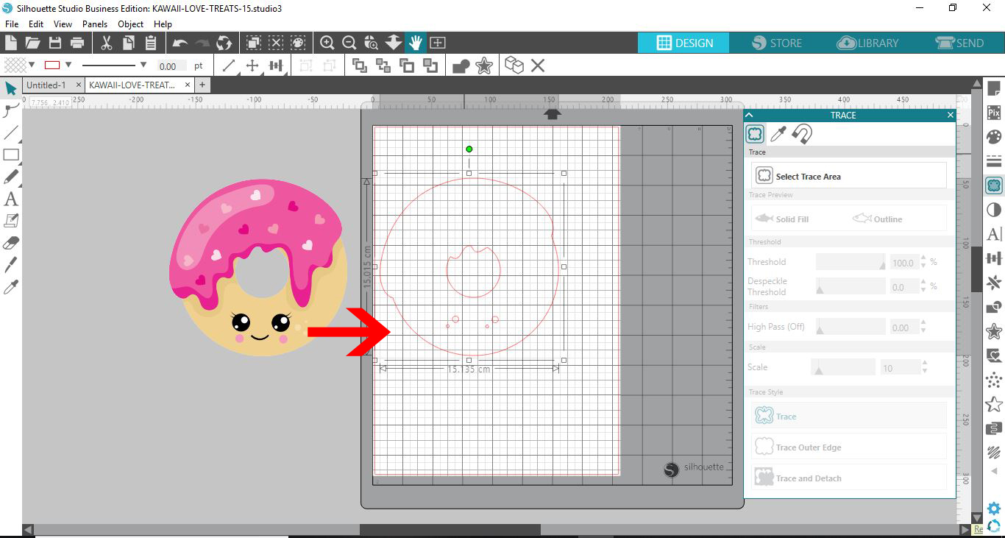Undo the last action

tap(180, 43)
